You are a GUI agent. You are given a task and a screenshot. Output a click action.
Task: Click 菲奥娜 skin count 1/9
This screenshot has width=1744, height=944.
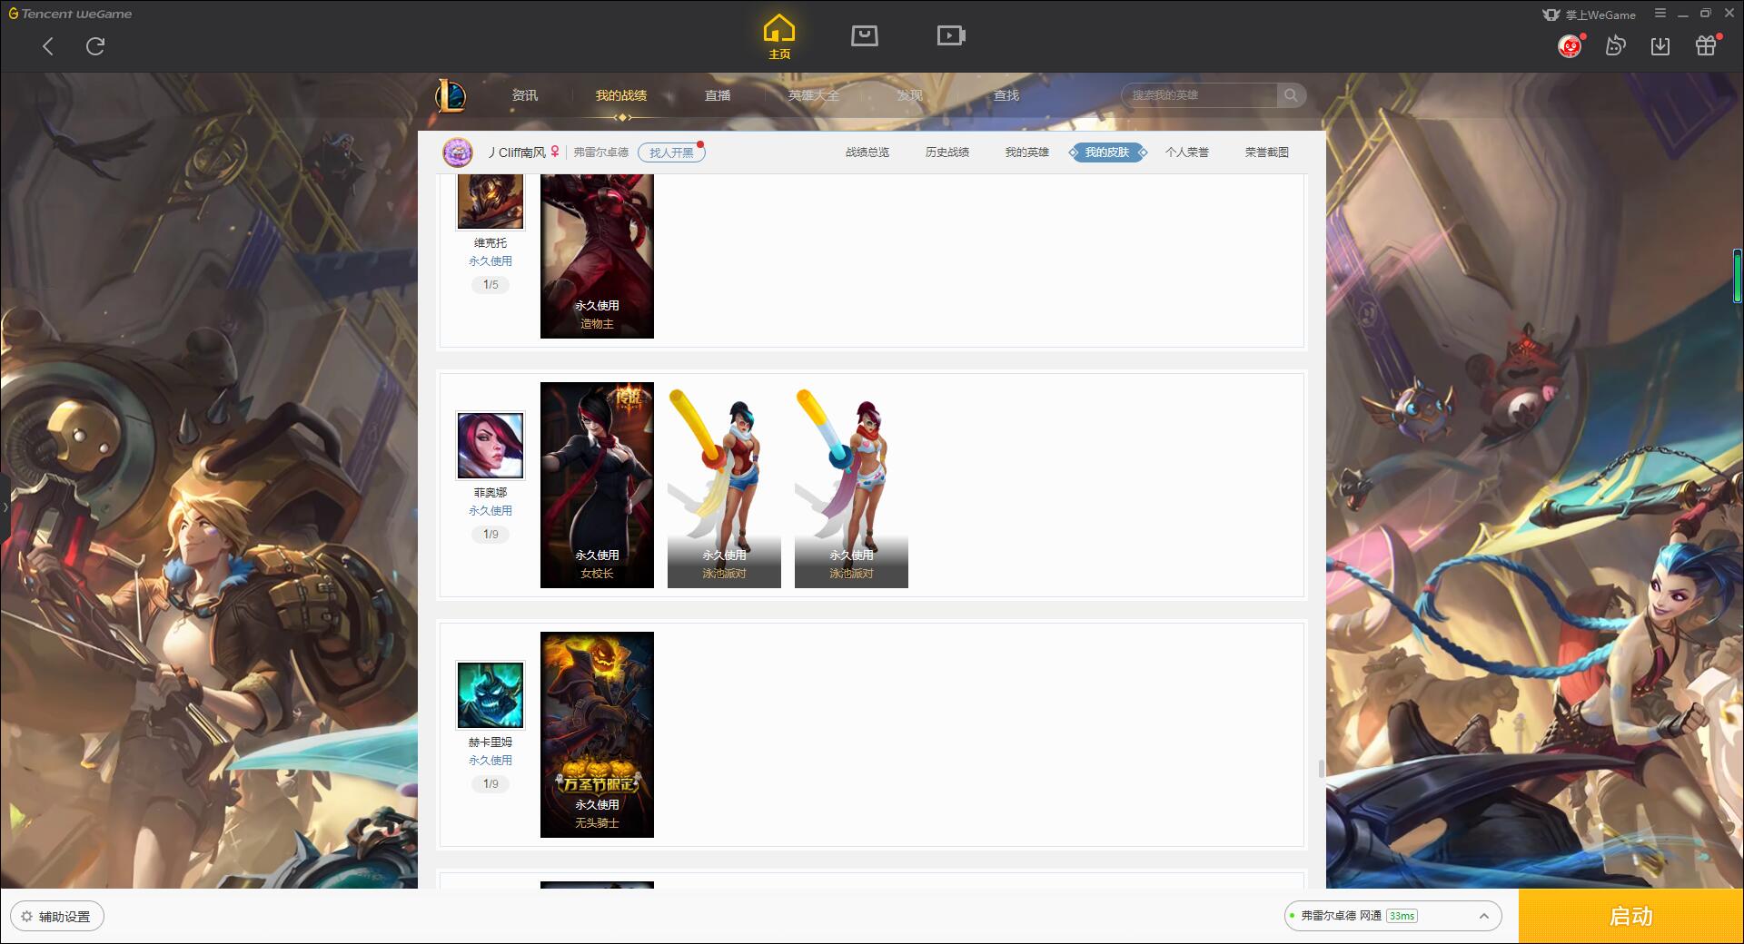point(490,535)
